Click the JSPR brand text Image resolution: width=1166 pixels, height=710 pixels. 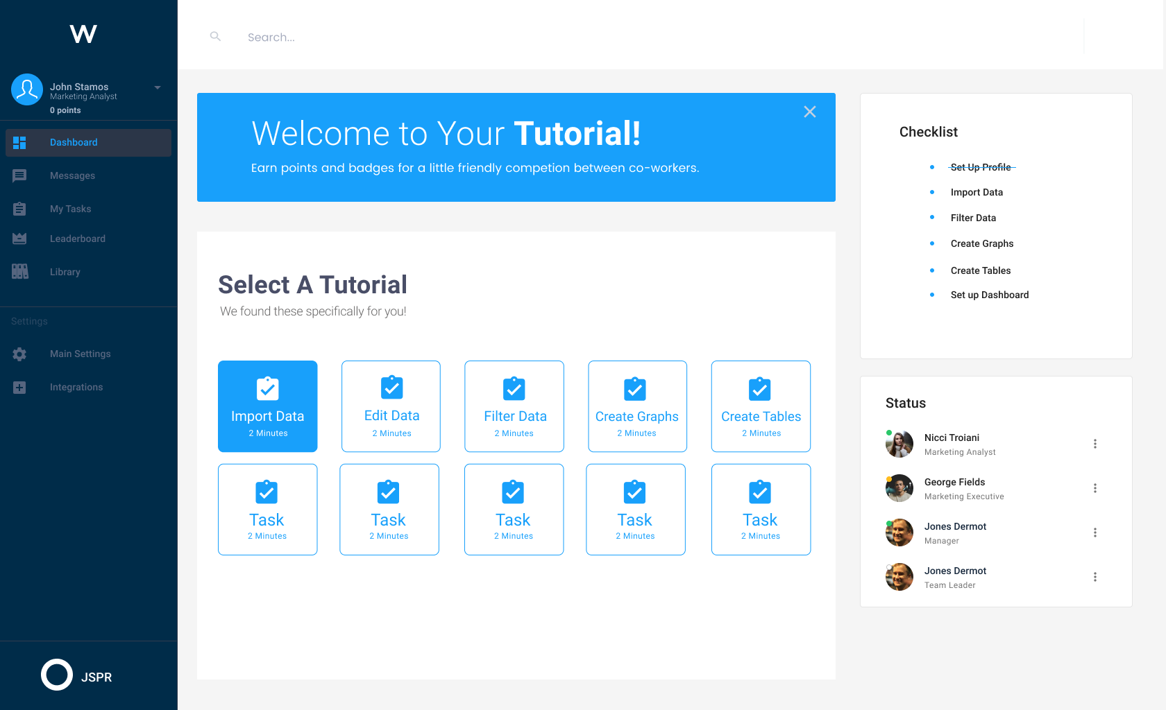(x=96, y=677)
